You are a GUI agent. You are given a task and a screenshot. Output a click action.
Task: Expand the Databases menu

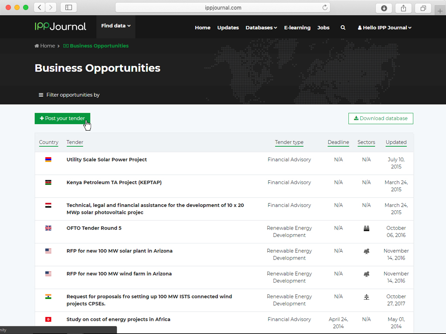[261, 27]
